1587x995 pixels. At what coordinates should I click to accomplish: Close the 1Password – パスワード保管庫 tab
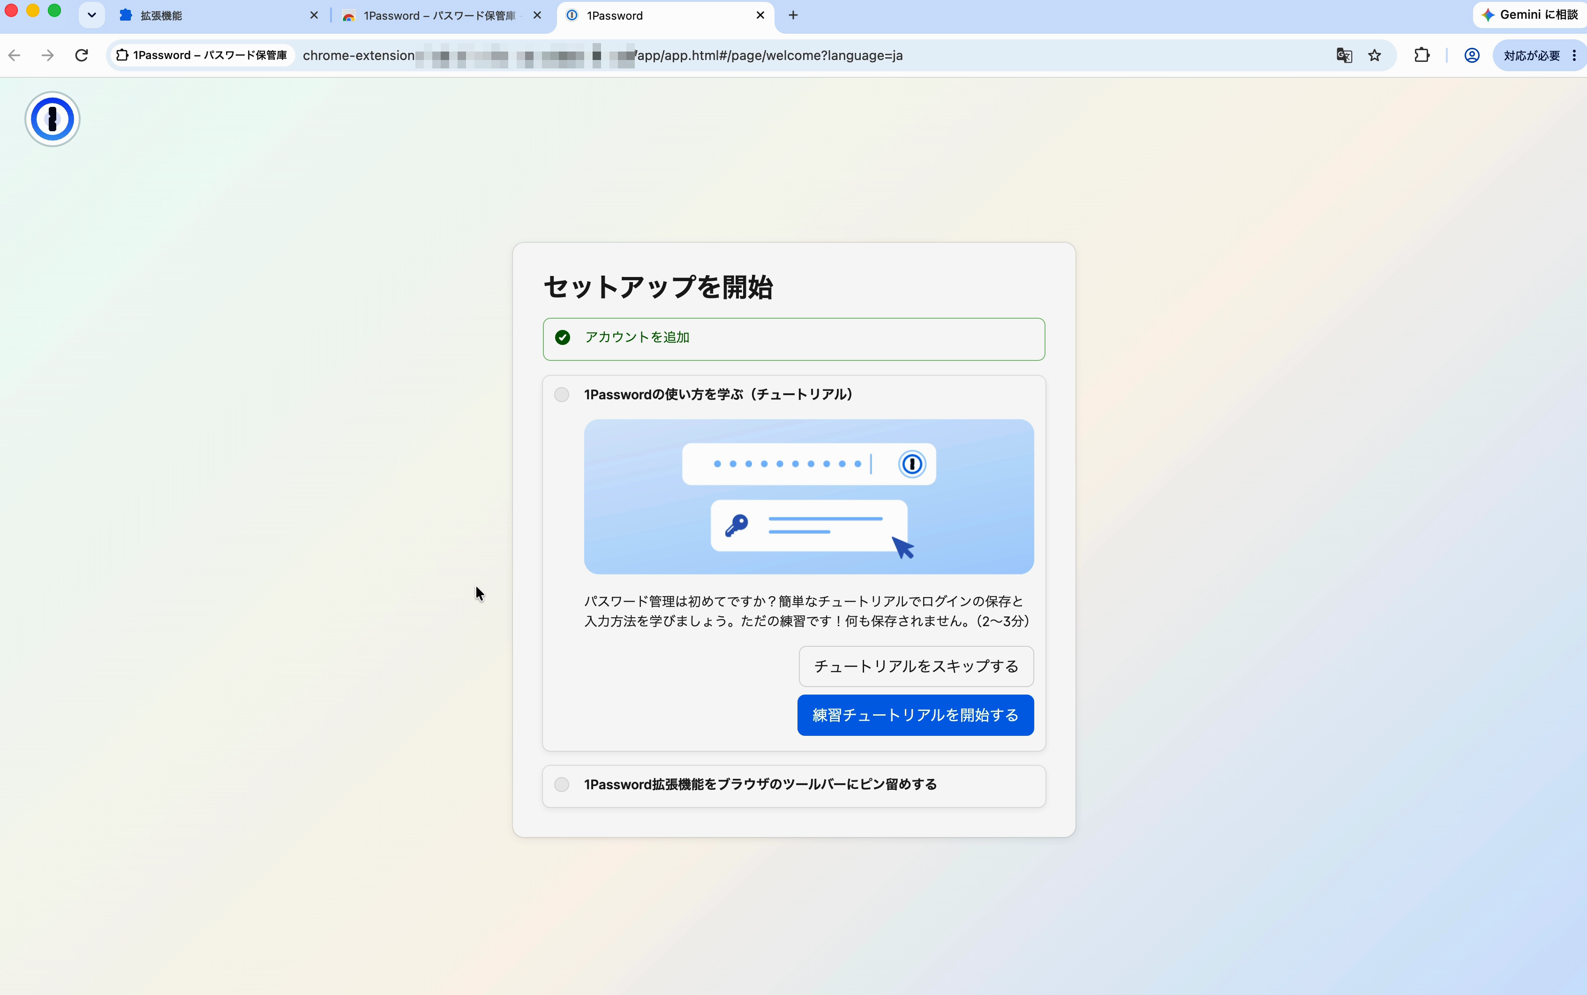(x=537, y=15)
